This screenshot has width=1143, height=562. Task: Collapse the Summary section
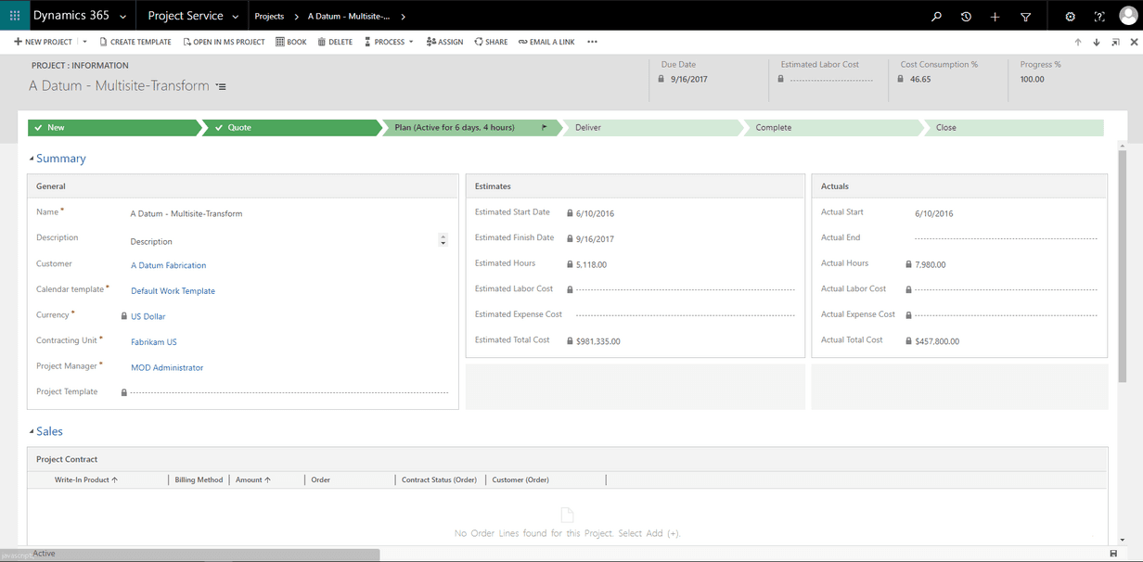point(32,159)
